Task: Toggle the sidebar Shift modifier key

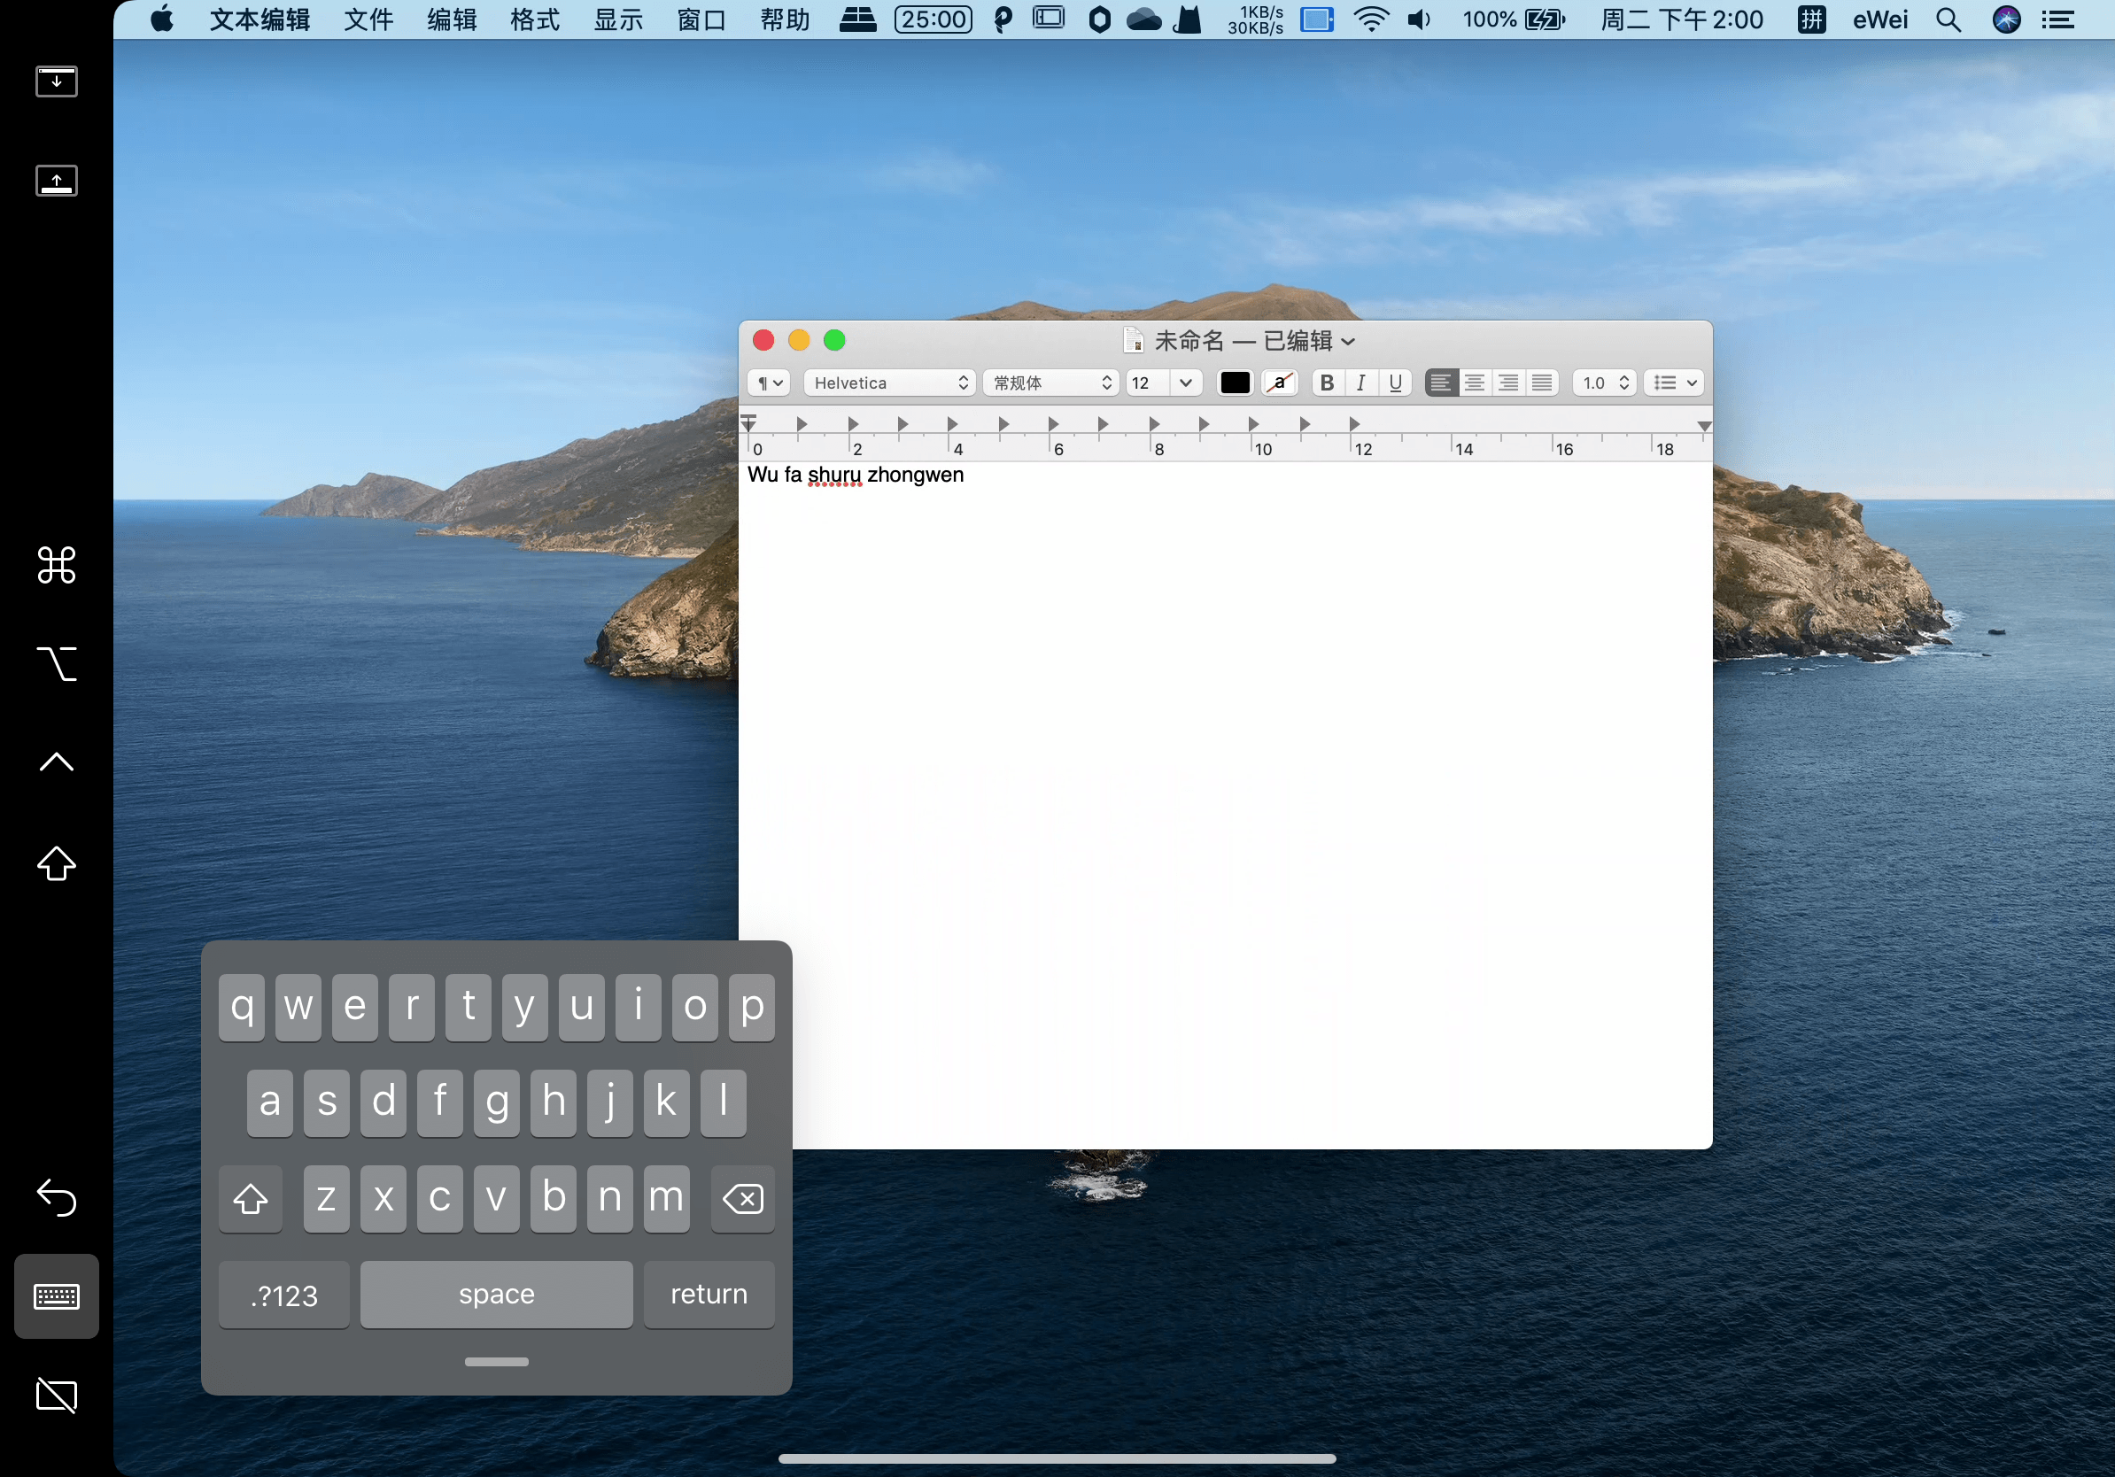Action: click(x=56, y=862)
